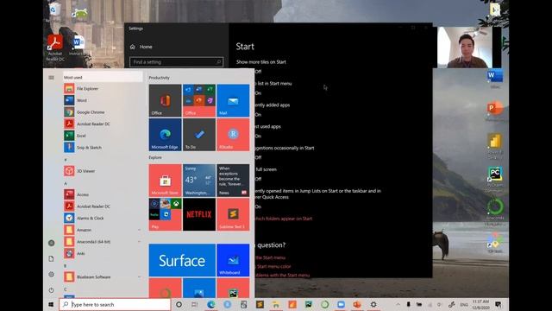Click the ENG language indicator

(464, 305)
